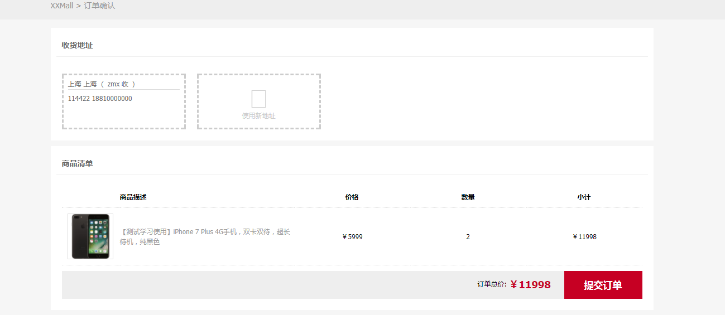Click the 小计 column header

[584, 197]
